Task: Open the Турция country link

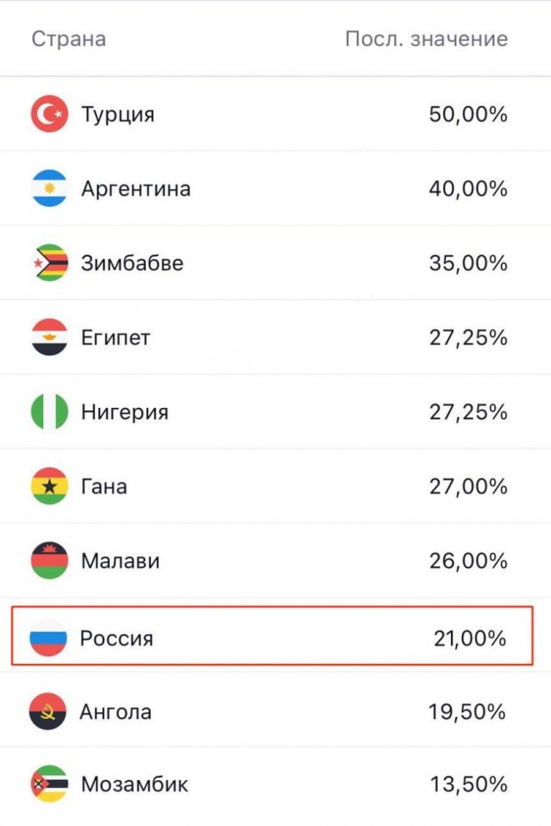Action: point(118,114)
